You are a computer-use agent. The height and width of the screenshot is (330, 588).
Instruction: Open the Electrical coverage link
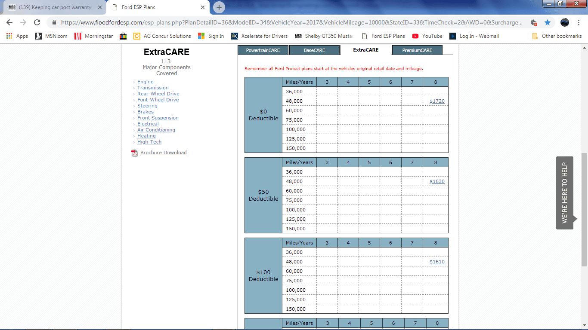click(148, 124)
